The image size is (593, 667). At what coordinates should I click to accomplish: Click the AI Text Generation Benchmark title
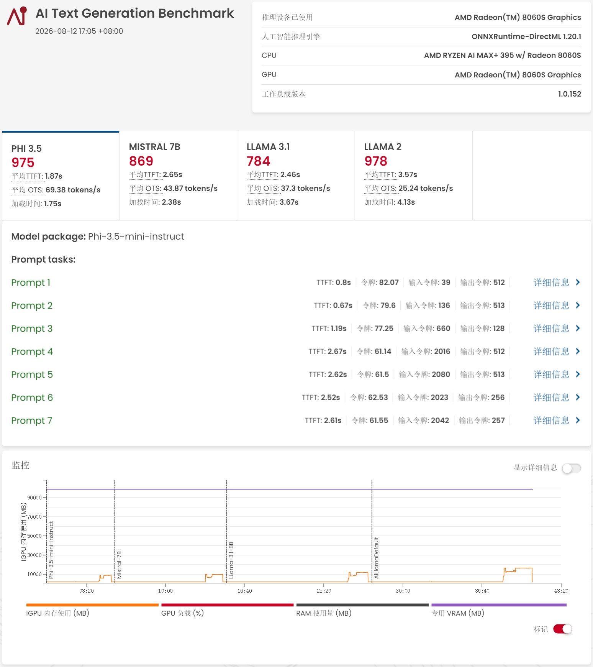(x=134, y=13)
